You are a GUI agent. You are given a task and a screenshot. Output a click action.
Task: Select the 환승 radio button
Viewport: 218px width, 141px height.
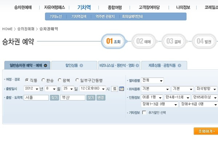[43, 80]
